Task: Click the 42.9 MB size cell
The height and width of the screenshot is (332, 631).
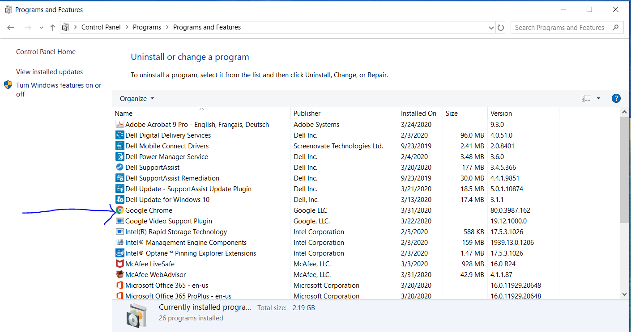Action: click(473, 275)
